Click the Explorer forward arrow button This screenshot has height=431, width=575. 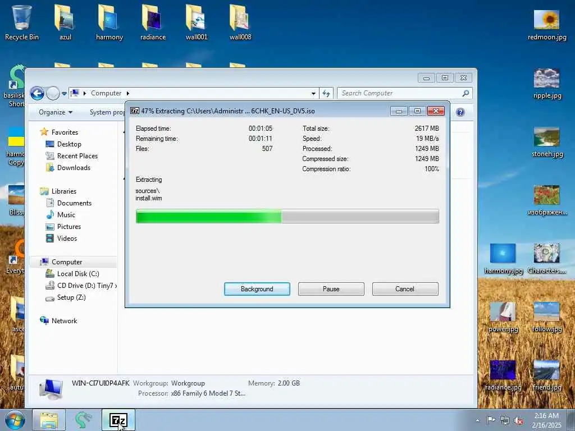tap(53, 94)
